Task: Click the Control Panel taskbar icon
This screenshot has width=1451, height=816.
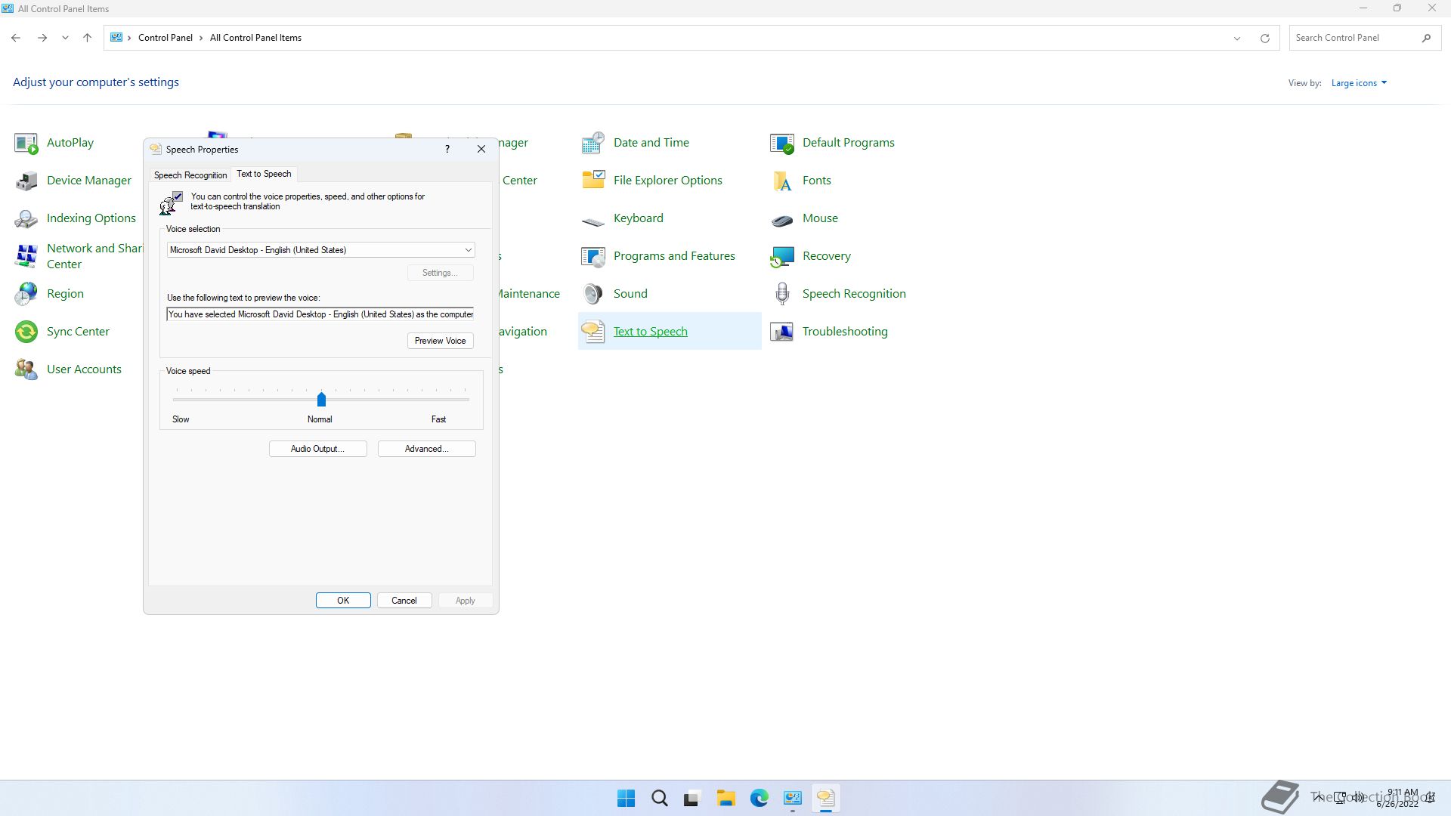Action: click(792, 799)
